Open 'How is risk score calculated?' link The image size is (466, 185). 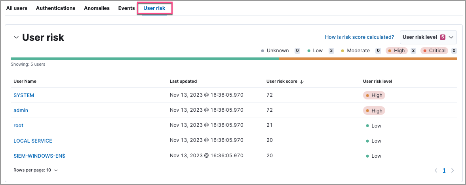click(359, 37)
